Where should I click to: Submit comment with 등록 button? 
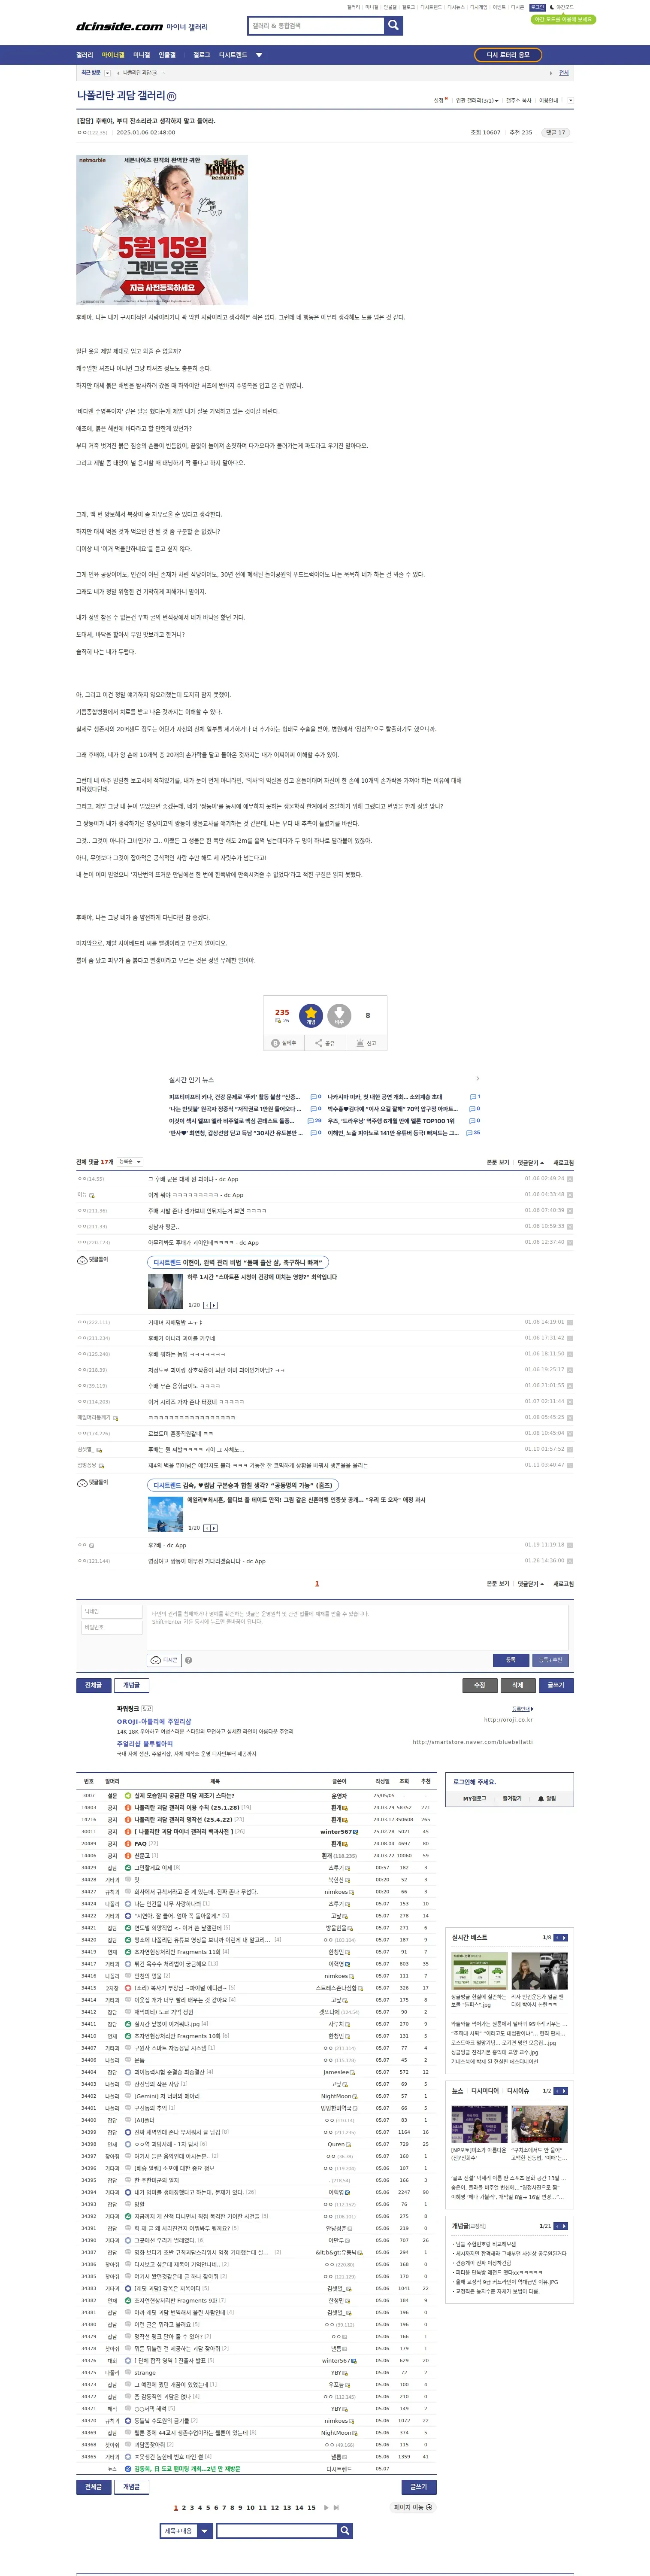pos(510,1660)
